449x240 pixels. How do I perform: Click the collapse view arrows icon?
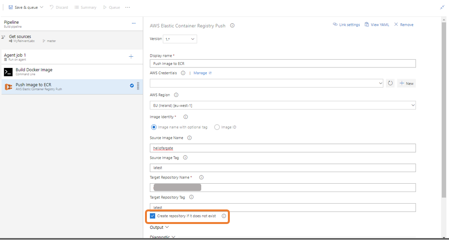[x=442, y=7]
